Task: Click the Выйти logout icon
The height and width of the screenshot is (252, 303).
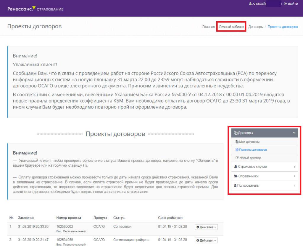Action: (x=285, y=4)
